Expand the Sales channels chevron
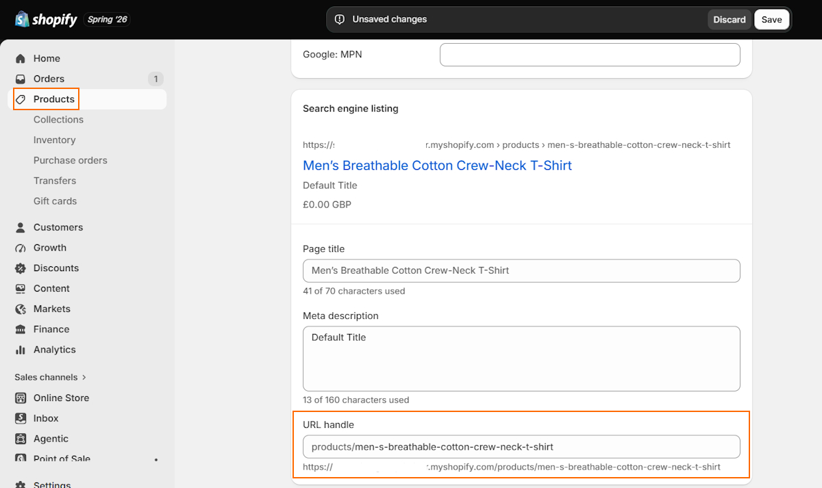The height and width of the screenshot is (488, 822). click(x=84, y=378)
